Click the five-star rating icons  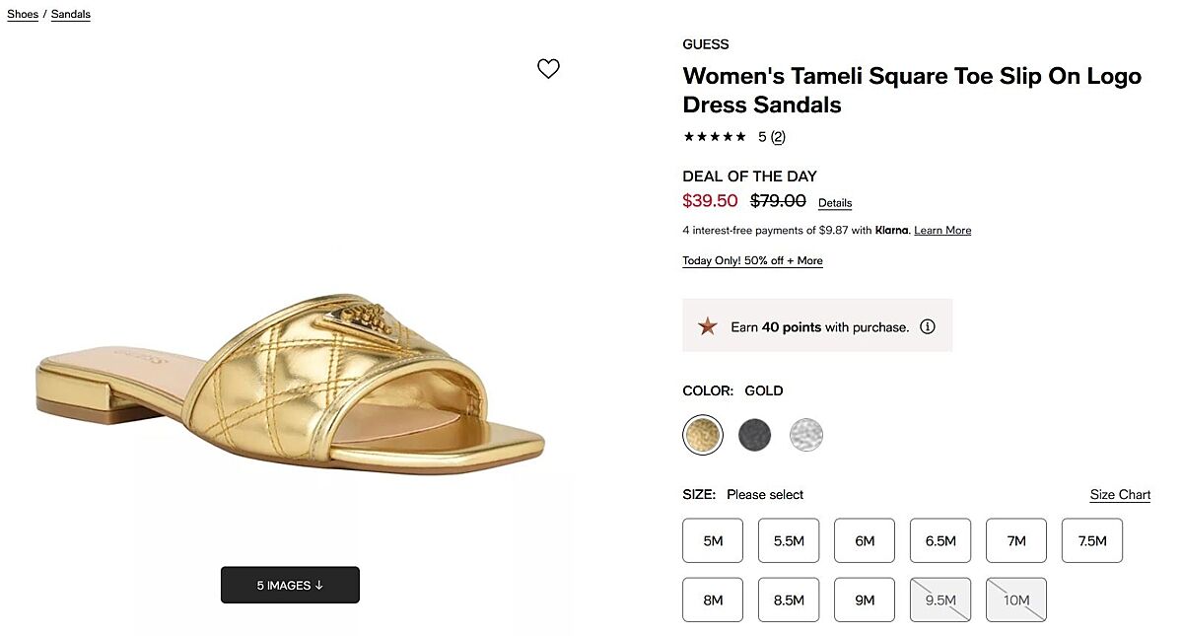pyautogui.click(x=714, y=137)
